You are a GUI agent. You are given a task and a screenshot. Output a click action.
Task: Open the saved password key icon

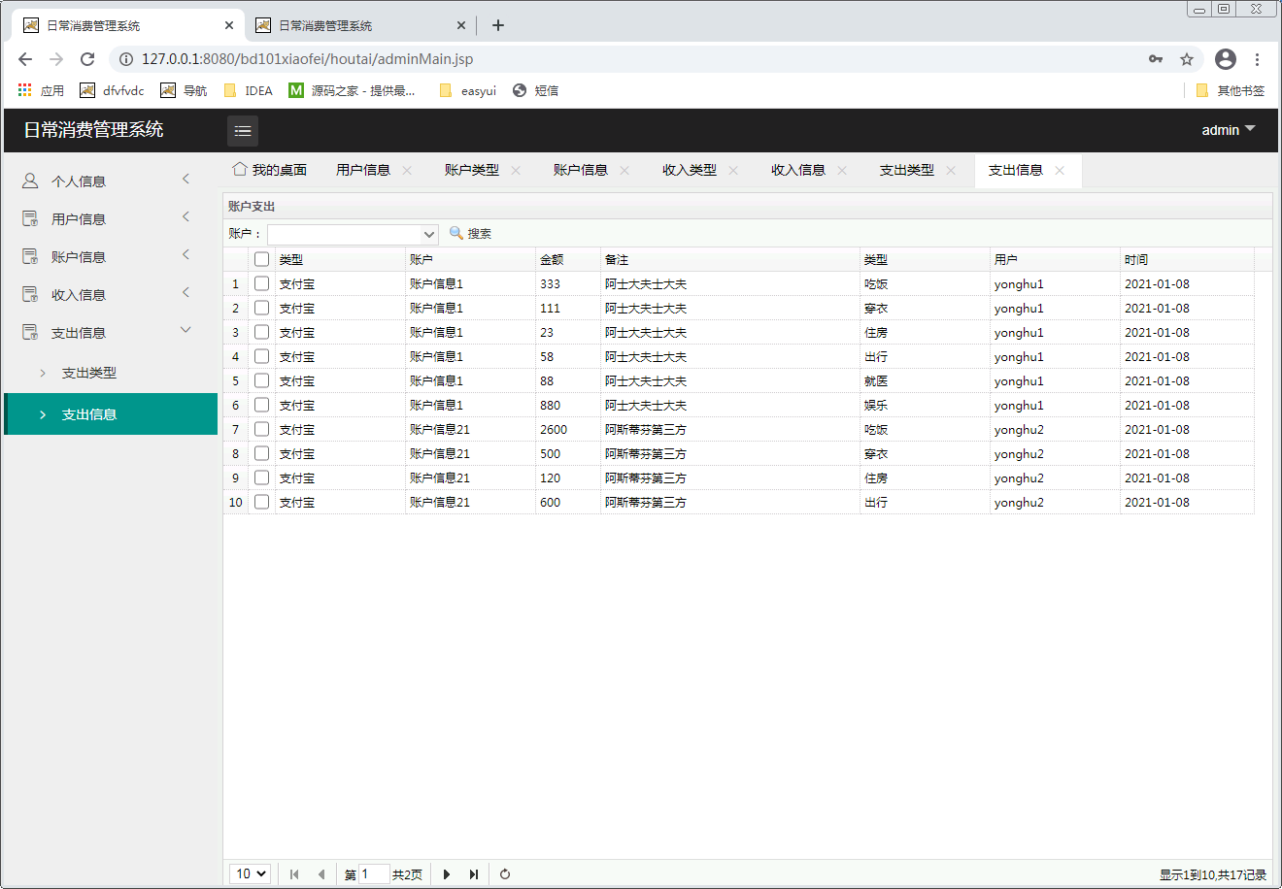click(1156, 59)
